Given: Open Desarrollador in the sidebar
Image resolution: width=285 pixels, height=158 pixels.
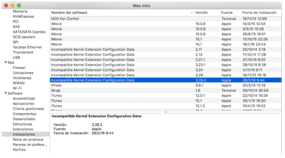Looking at the screenshot, I should [24, 119].
